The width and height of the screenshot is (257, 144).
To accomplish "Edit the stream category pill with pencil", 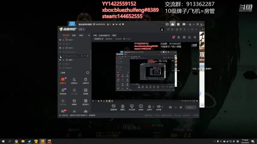I will tap(99, 39).
